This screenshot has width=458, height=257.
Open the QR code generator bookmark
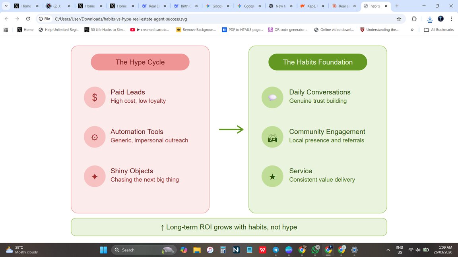pyautogui.click(x=288, y=30)
